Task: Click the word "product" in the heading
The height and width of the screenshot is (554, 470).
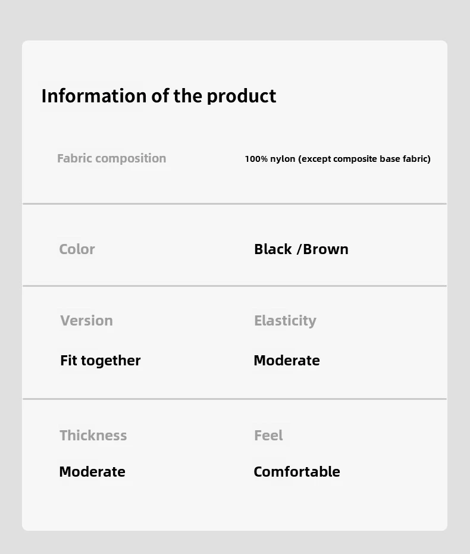Action: point(241,96)
